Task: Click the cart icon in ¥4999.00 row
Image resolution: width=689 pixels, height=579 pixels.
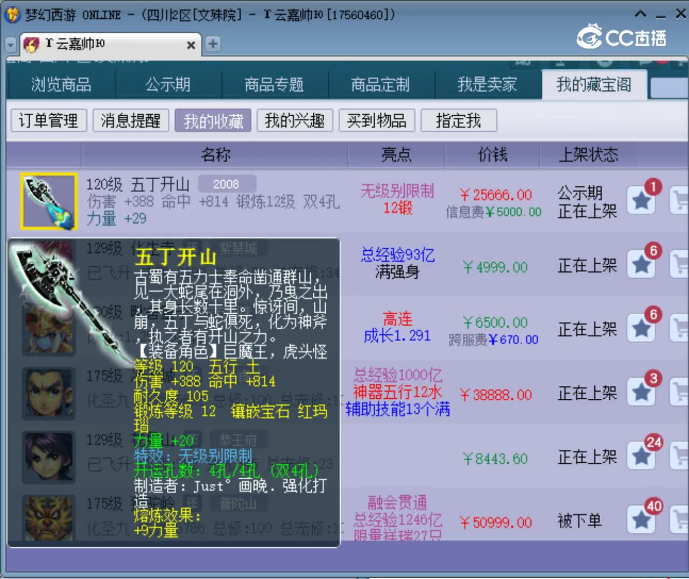Action: 679,264
